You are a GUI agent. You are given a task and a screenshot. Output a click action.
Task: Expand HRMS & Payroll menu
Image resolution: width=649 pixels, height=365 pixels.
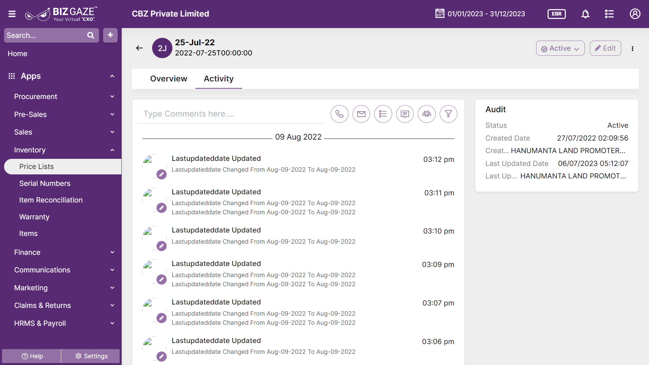[x=112, y=323]
